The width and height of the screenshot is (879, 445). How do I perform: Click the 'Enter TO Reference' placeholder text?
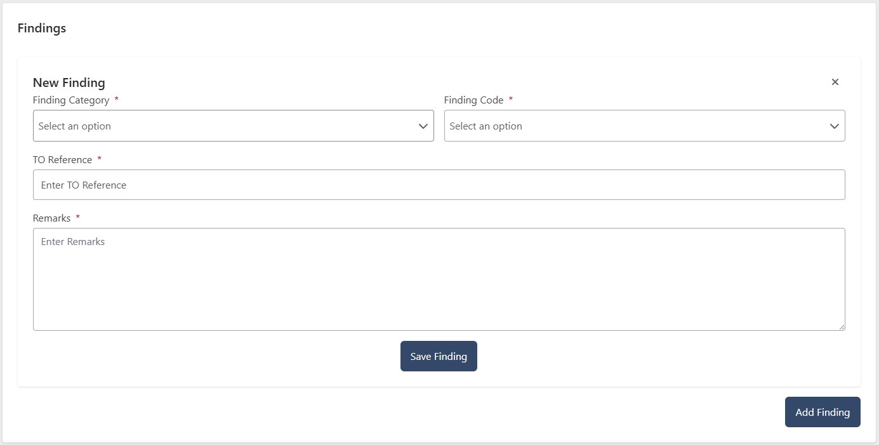click(84, 185)
